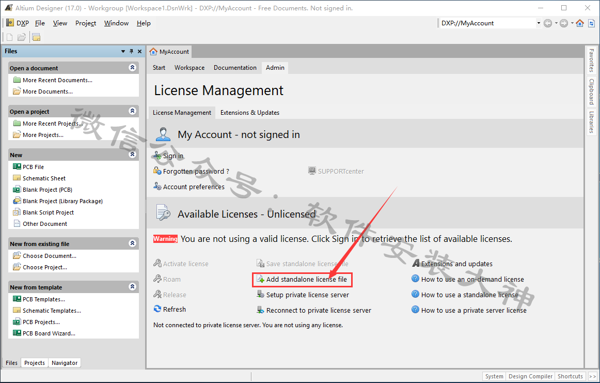Click Choose Document under existing file
Screen dimensions: 600x383
coord(50,256)
